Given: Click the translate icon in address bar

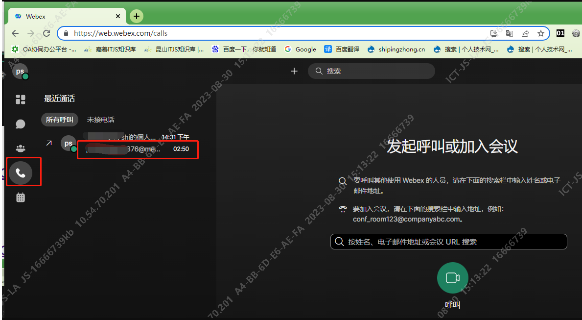Looking at the screenshot, I should pos(509,33).
